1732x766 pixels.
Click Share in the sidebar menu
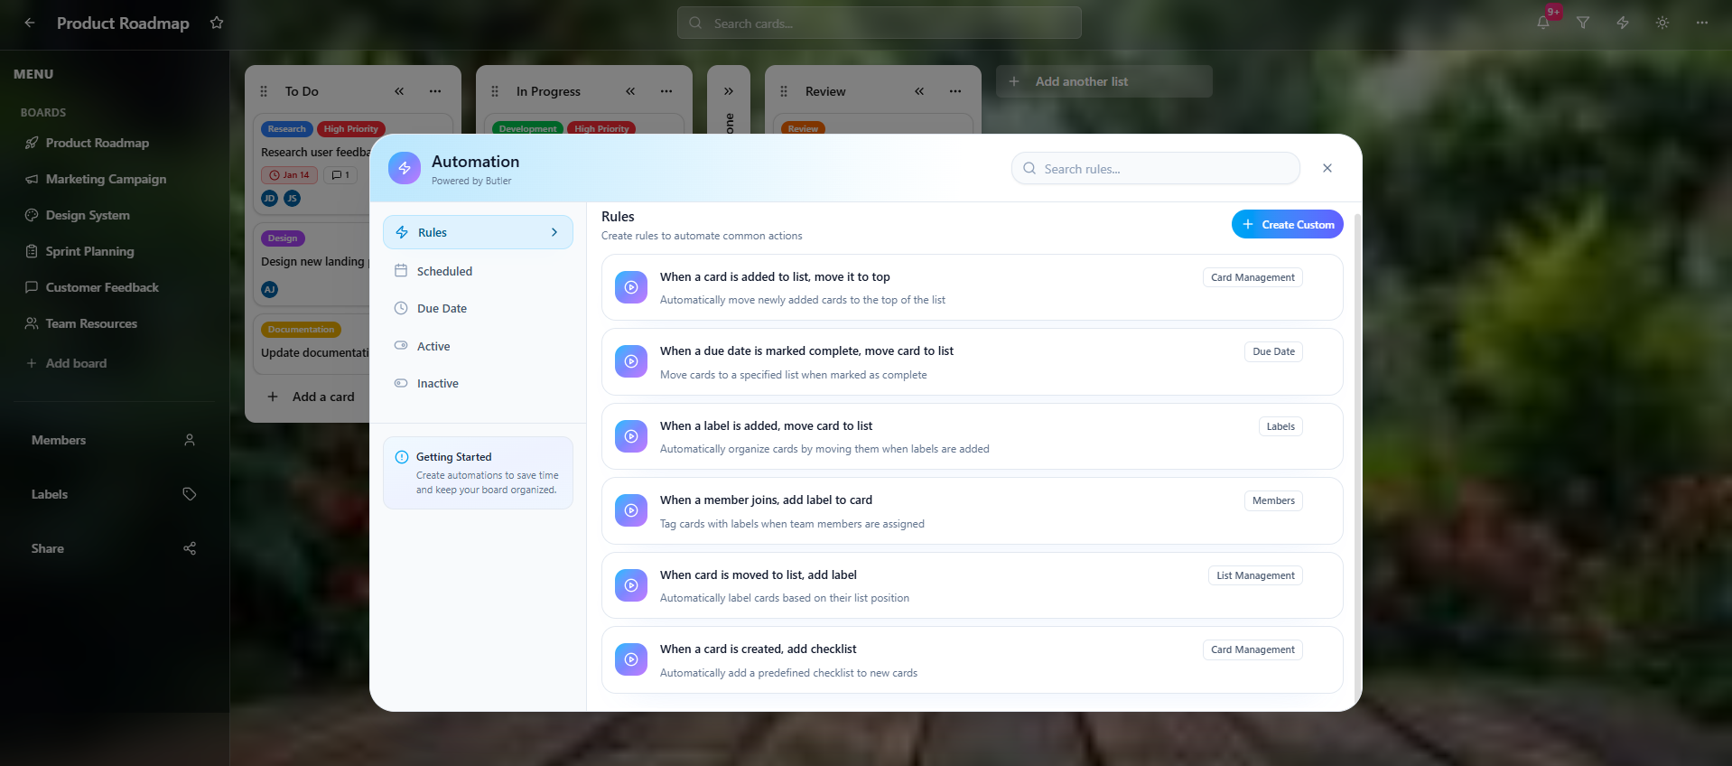coord(48,548)
